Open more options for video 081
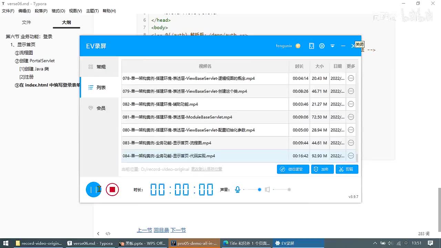 pos(351,117)
